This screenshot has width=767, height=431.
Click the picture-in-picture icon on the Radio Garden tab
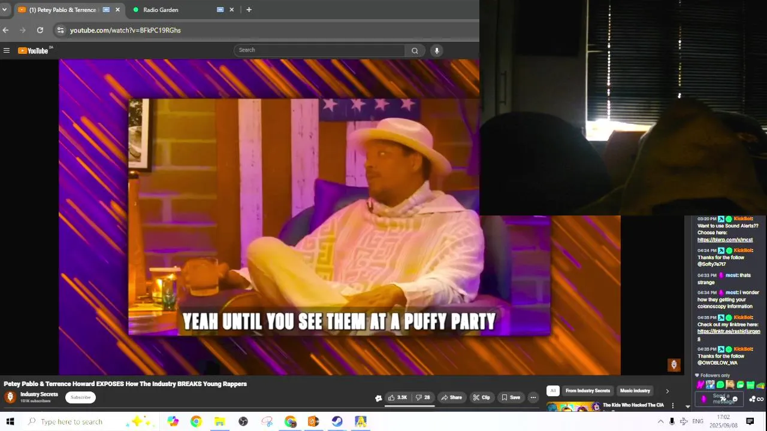tap(220, 10)
